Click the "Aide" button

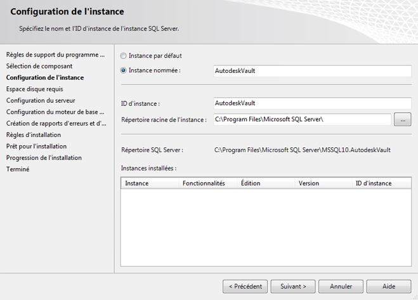click(389, 287)
